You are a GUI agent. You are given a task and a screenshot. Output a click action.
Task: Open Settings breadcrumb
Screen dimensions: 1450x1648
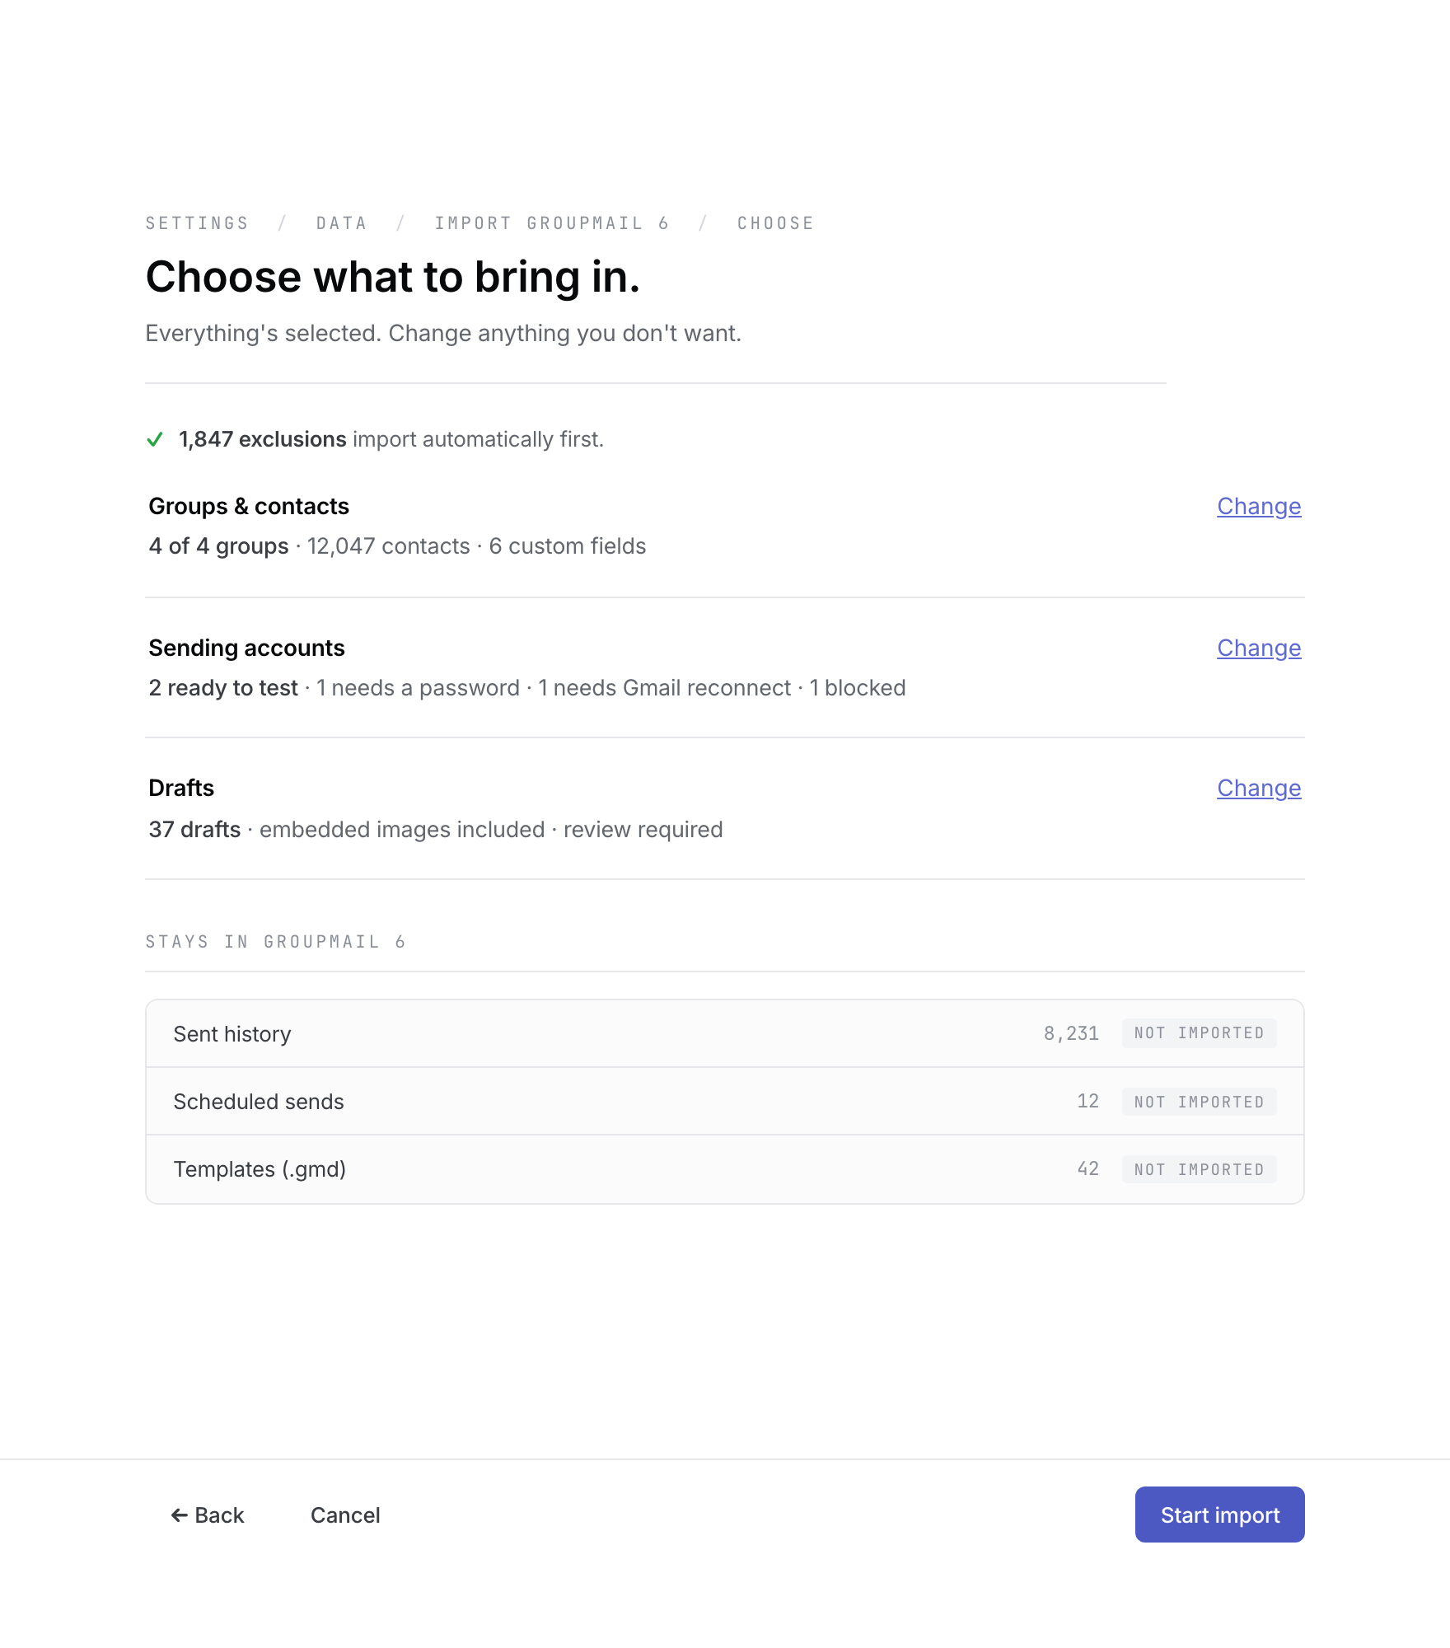[197, 223]
